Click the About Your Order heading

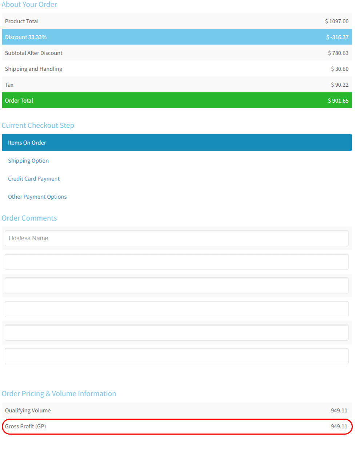pyautogui.click(x=29, y=4)
